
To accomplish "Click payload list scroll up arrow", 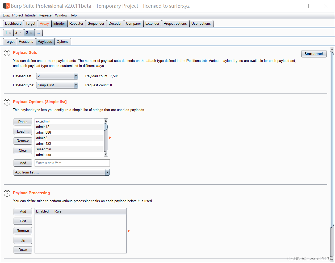I will point(106,121).
